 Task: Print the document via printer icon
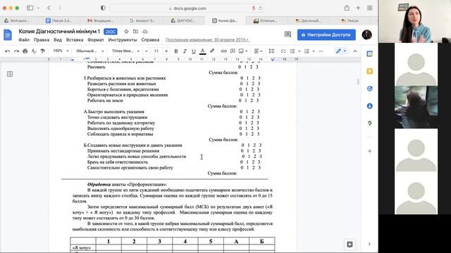pyautogui.click(x=25, y=51)
